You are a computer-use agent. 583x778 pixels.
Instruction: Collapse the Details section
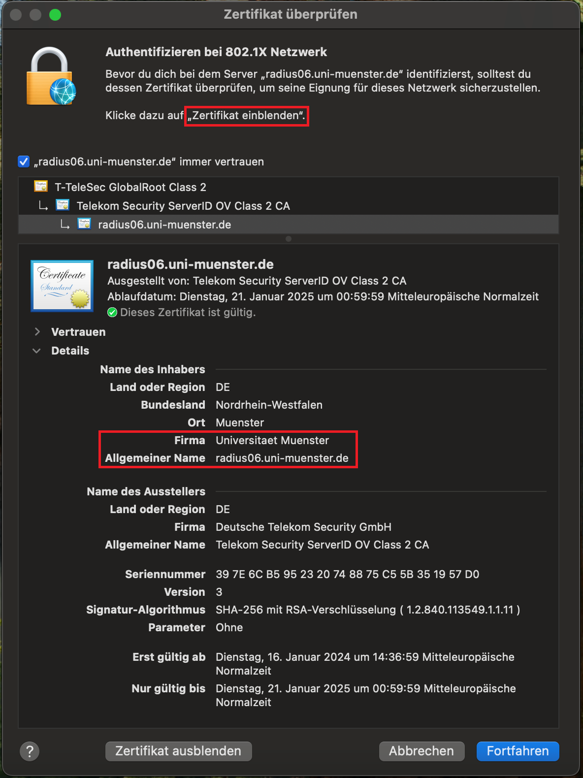click(37, 351)
